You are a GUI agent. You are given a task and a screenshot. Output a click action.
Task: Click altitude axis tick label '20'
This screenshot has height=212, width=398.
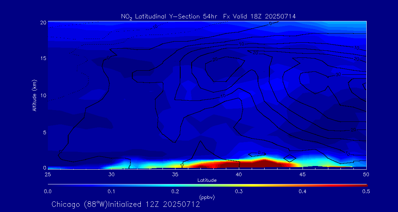point(43,22)
